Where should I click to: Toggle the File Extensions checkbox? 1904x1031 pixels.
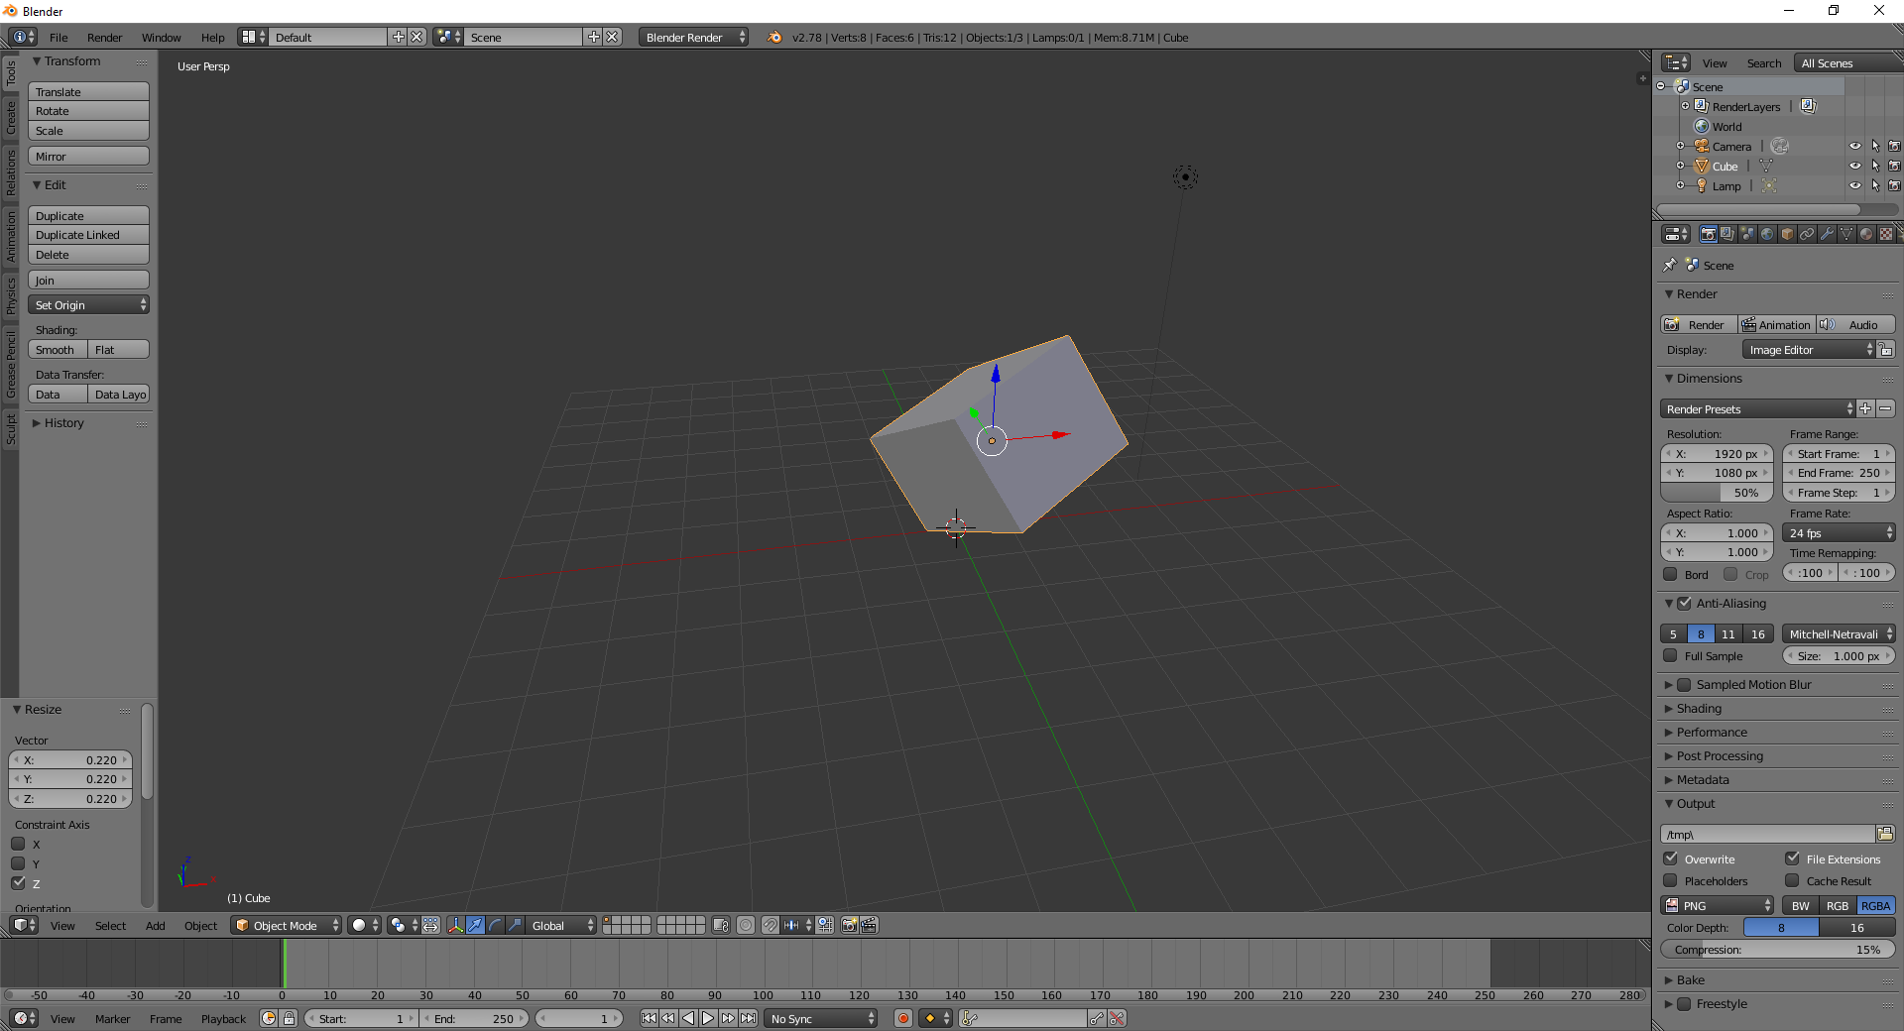1792,859
